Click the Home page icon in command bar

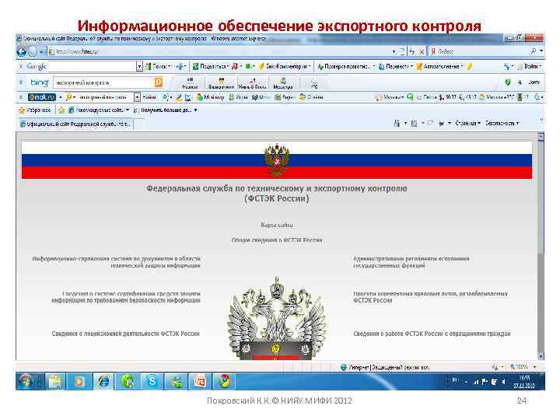tap(397, 123)
